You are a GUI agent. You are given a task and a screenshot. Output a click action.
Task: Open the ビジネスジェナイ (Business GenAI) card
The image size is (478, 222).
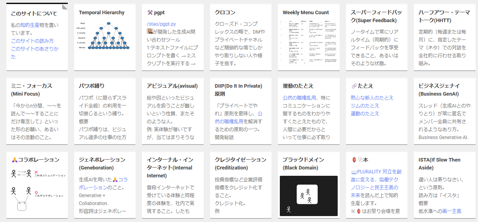[x=444, y=111]
